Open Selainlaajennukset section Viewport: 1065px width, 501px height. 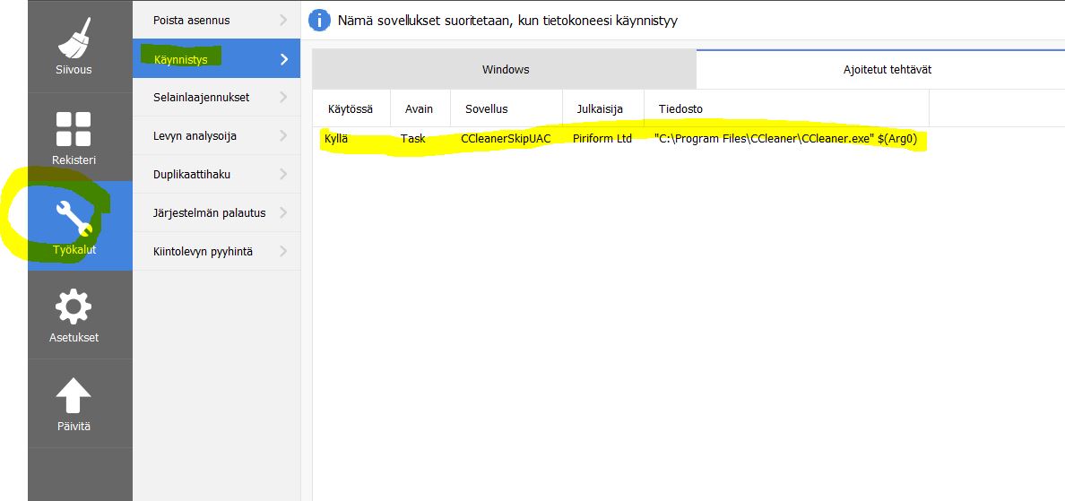tap(216, 97)
